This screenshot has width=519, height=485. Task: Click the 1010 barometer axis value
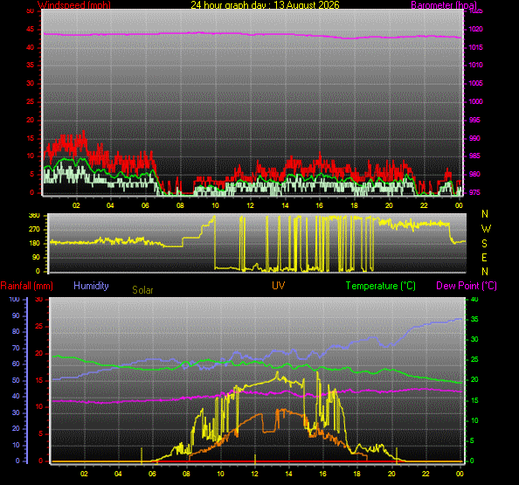coord(475,65)
